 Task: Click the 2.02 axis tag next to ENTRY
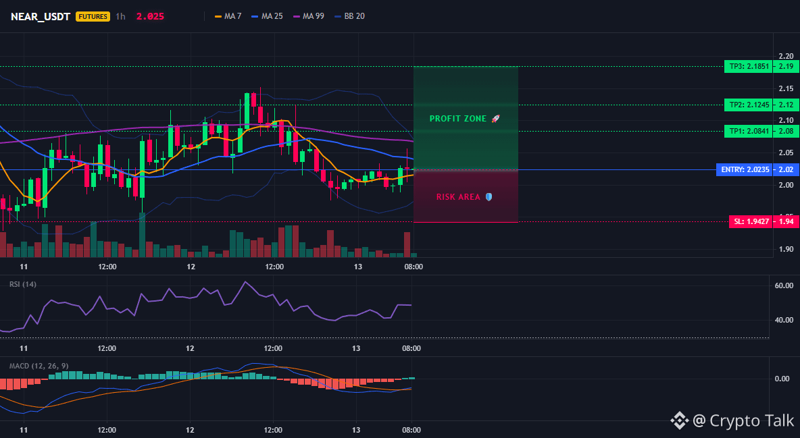[785, 170]
